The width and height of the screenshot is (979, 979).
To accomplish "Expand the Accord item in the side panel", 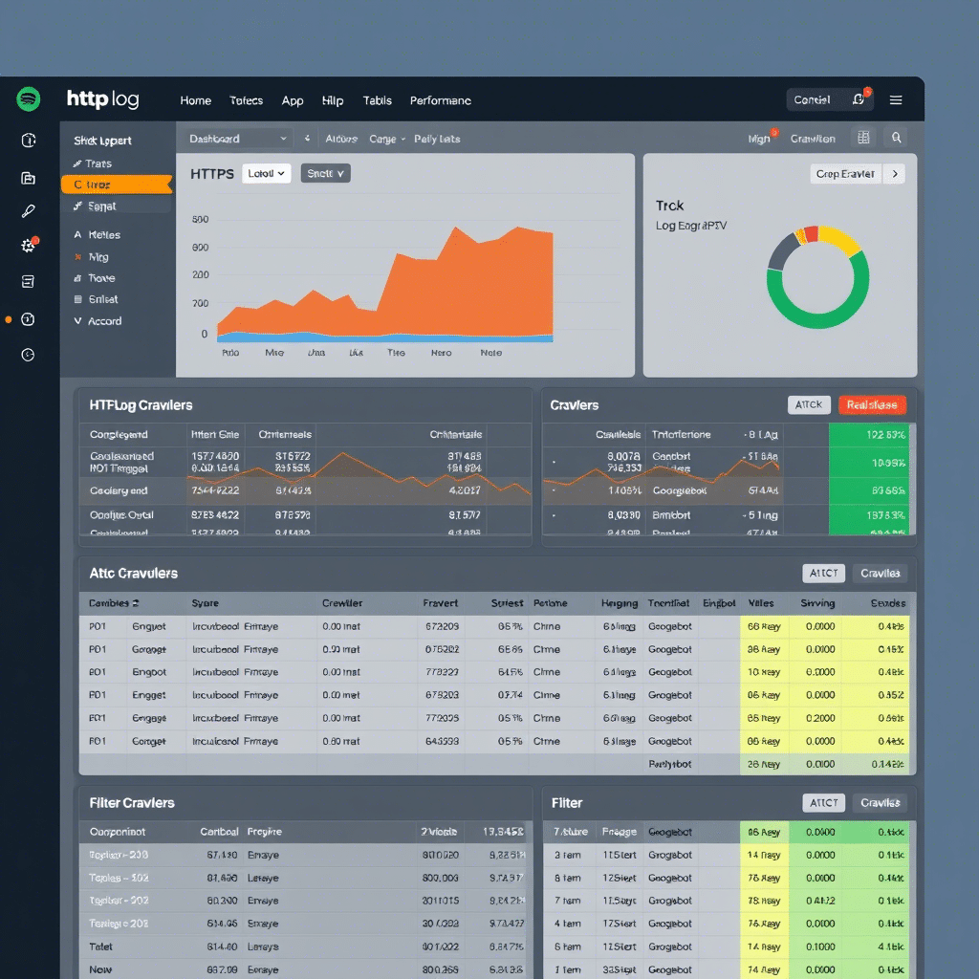I will [x=98, y=321].
